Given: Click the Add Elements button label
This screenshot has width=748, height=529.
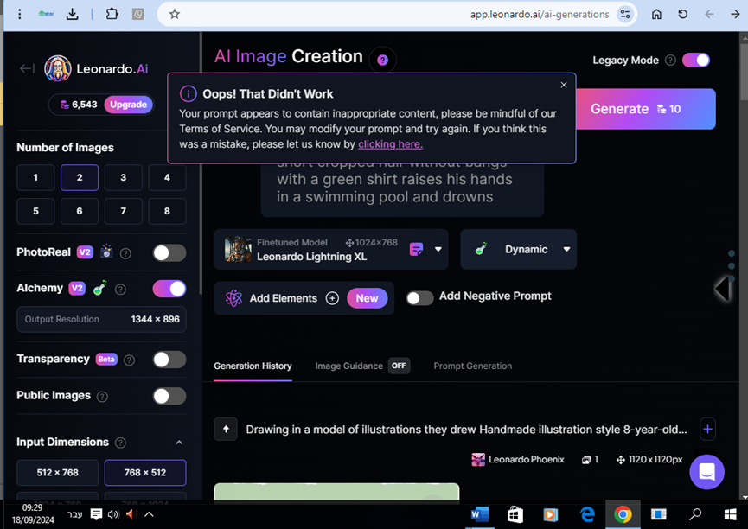Looking at the screenshot, I should point(284,298).
